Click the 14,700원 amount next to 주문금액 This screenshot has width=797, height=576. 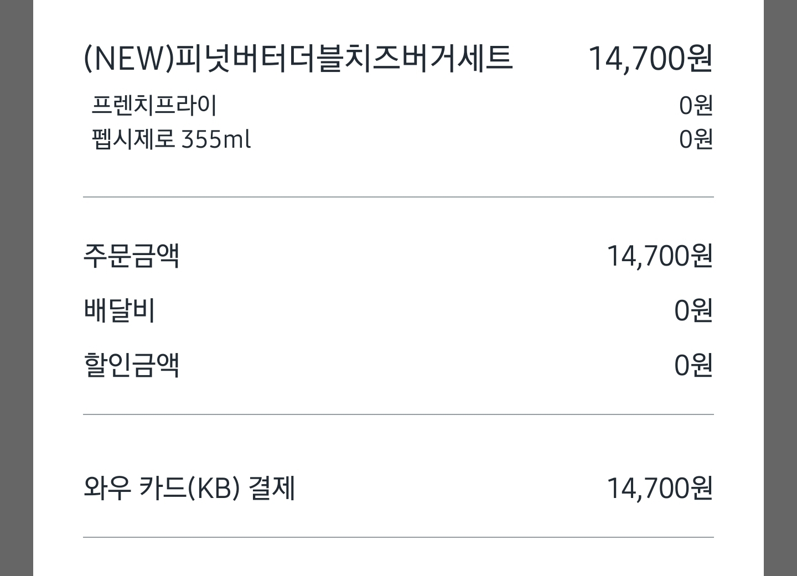point(659,256)
